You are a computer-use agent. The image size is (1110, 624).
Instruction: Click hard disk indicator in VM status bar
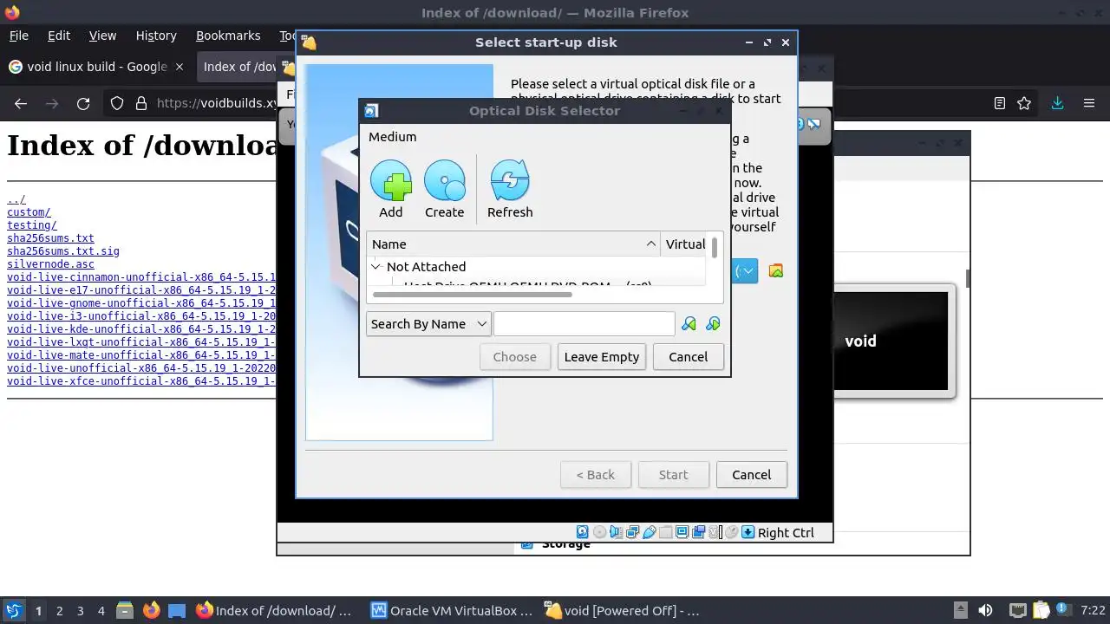583,532
